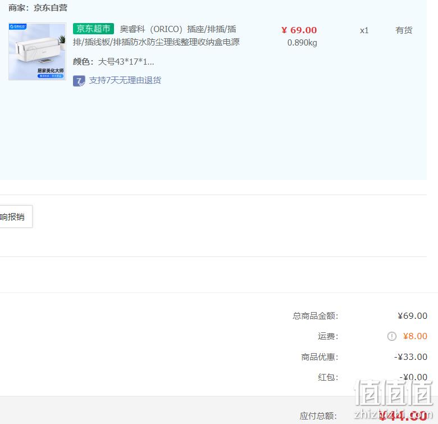The height and width of the screenshot is (424, 438).
Task: Select the 总商品金额 label
Action: click(x=316, y=316)
